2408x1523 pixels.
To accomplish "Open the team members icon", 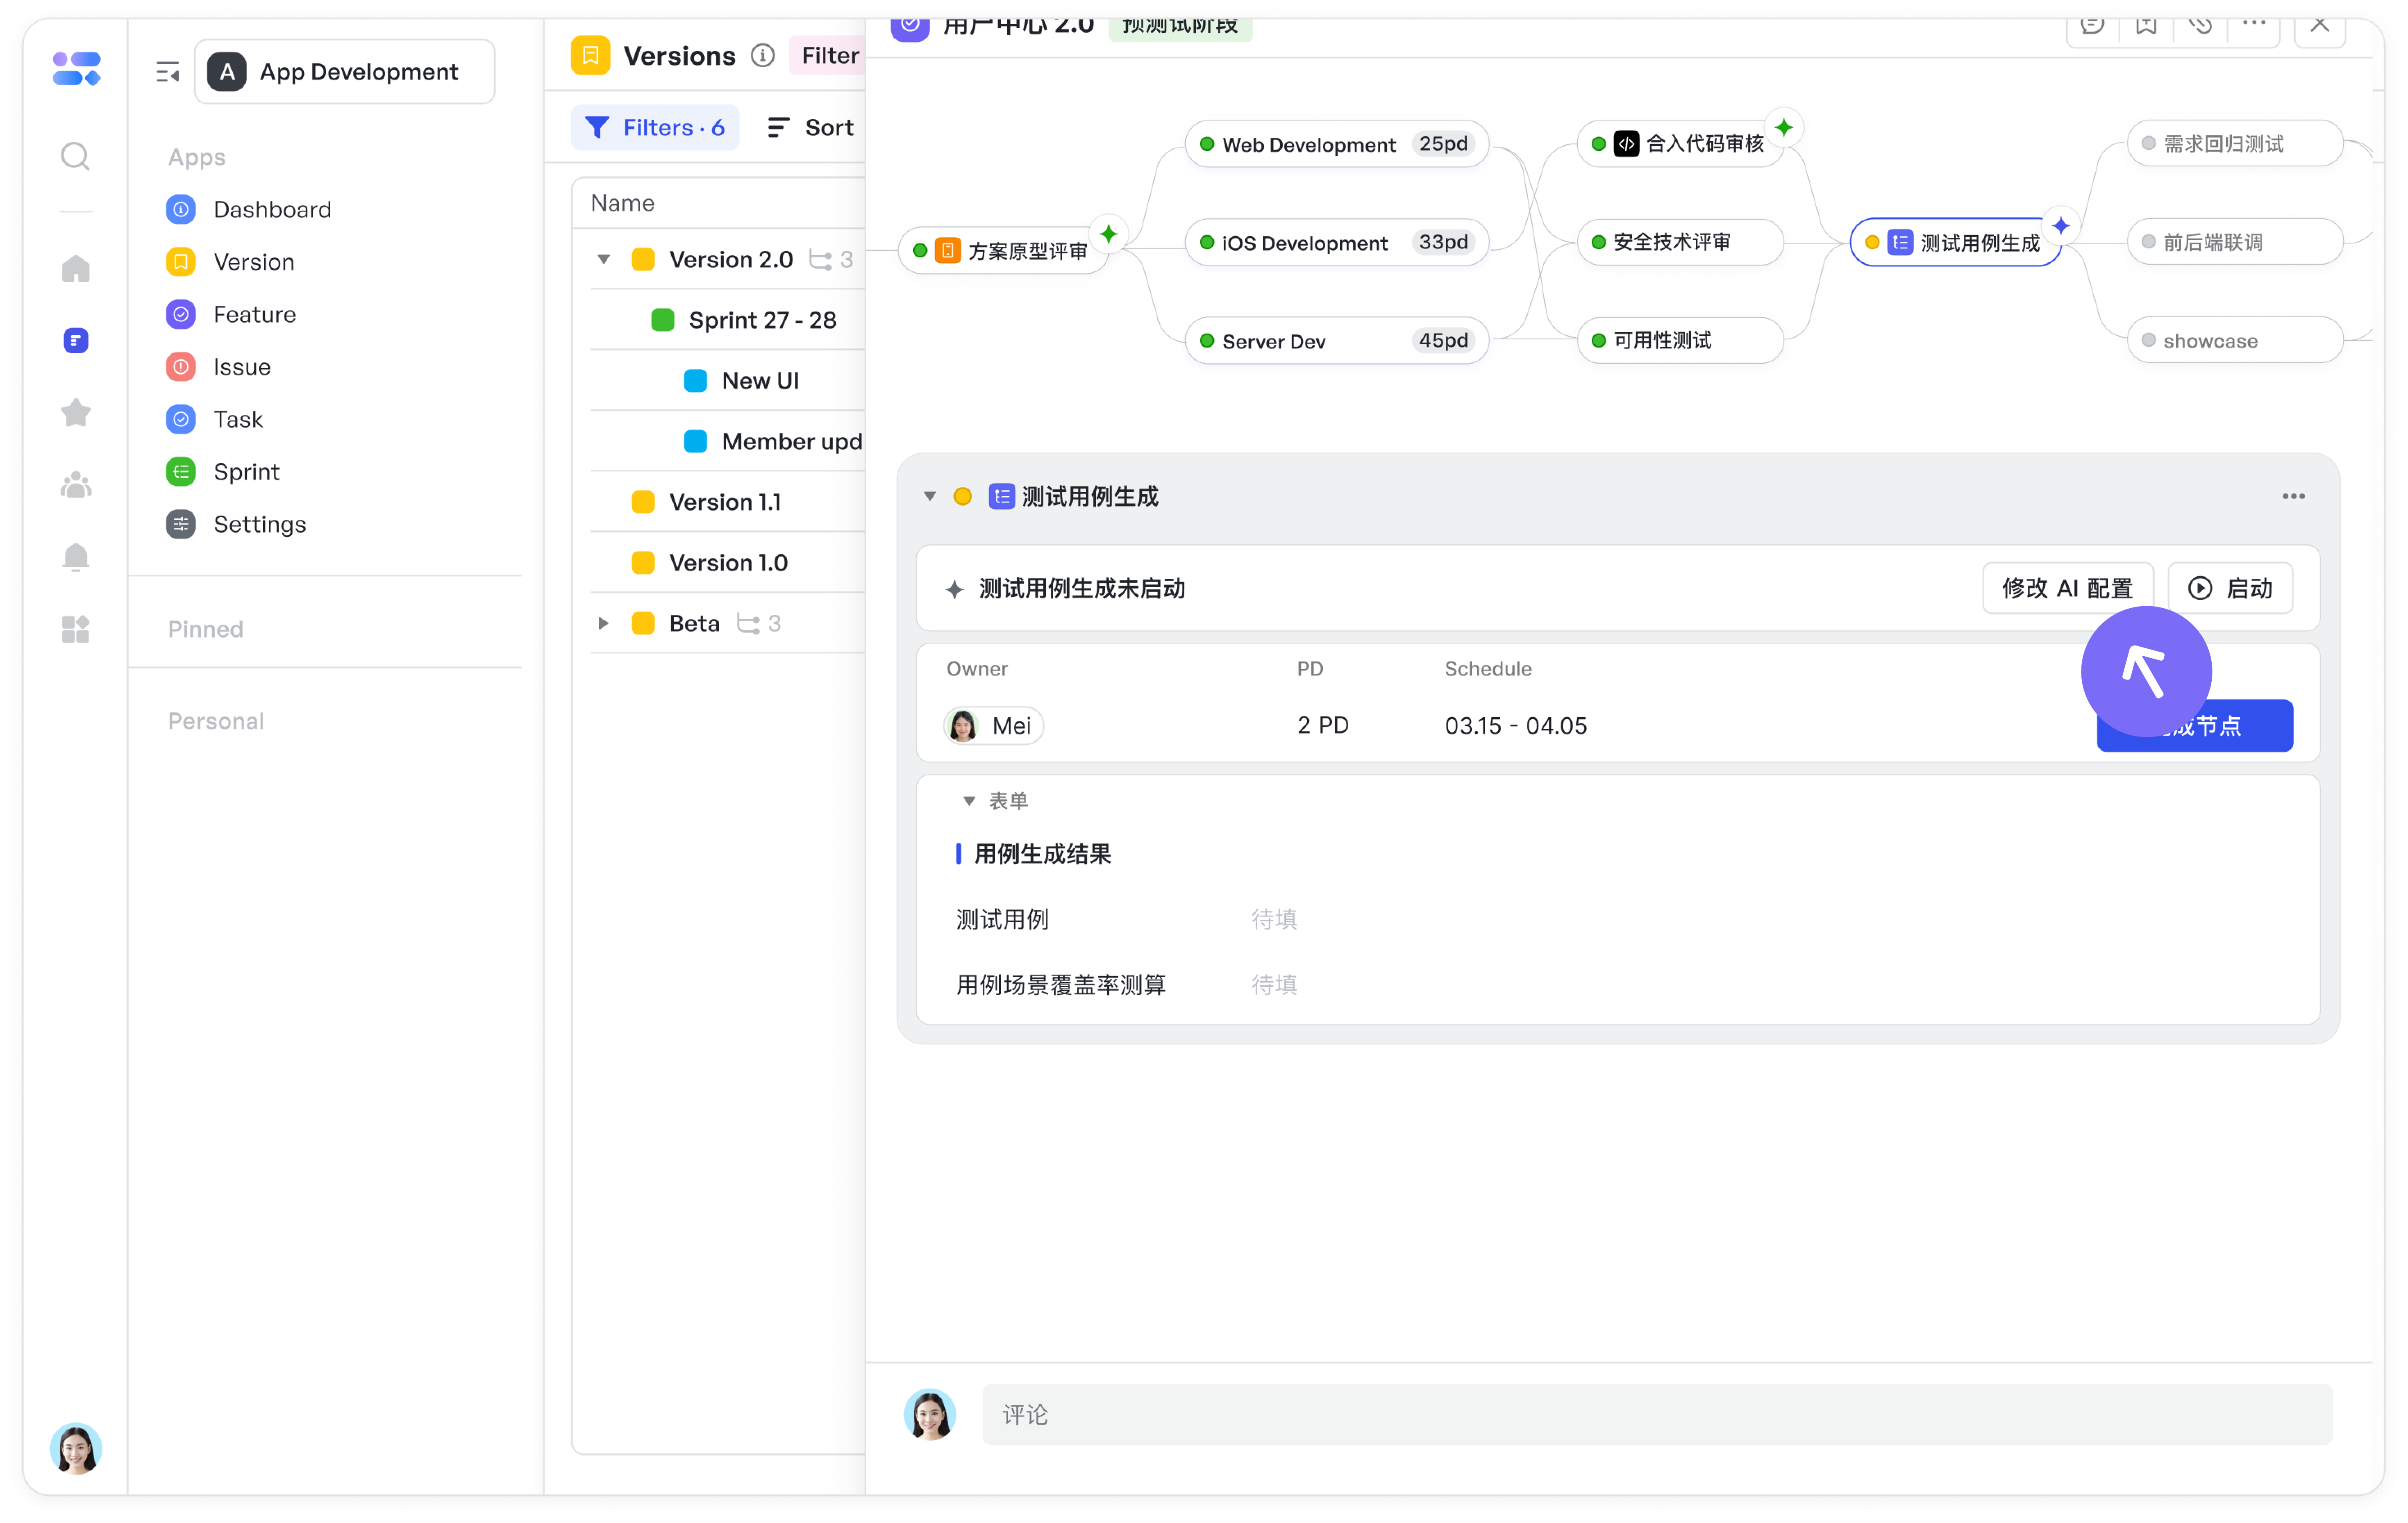I will tap(76, 485).
